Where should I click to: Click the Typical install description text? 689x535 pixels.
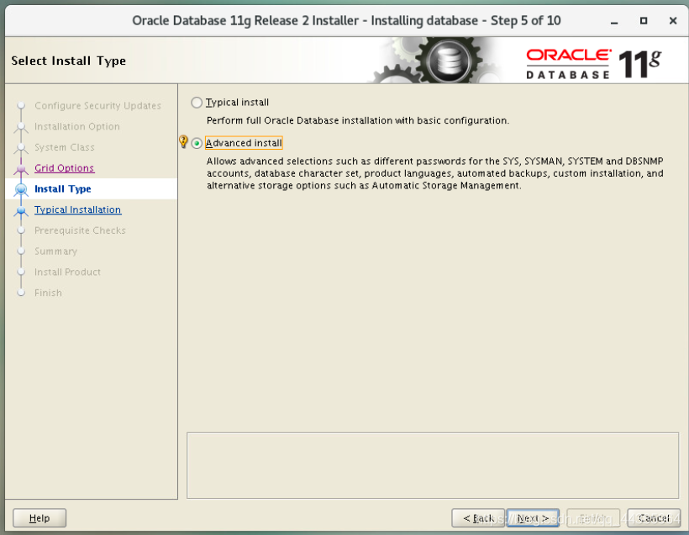pyautogui.click(x=358, y=120)
